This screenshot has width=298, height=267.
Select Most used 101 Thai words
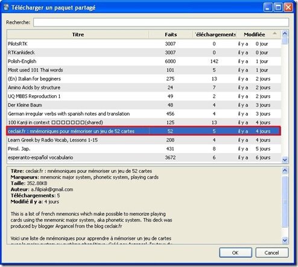(144, 70)
